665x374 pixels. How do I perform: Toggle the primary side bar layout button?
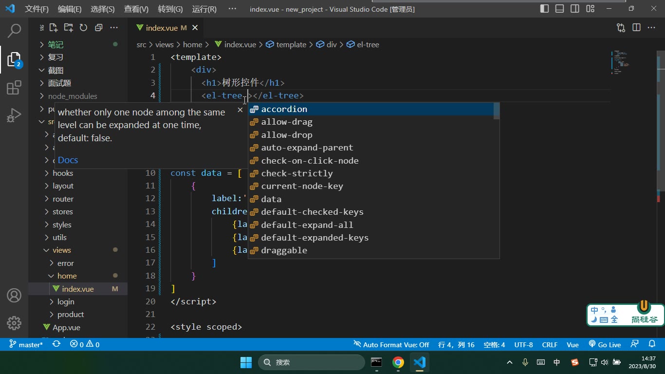[x=545, y=9]
